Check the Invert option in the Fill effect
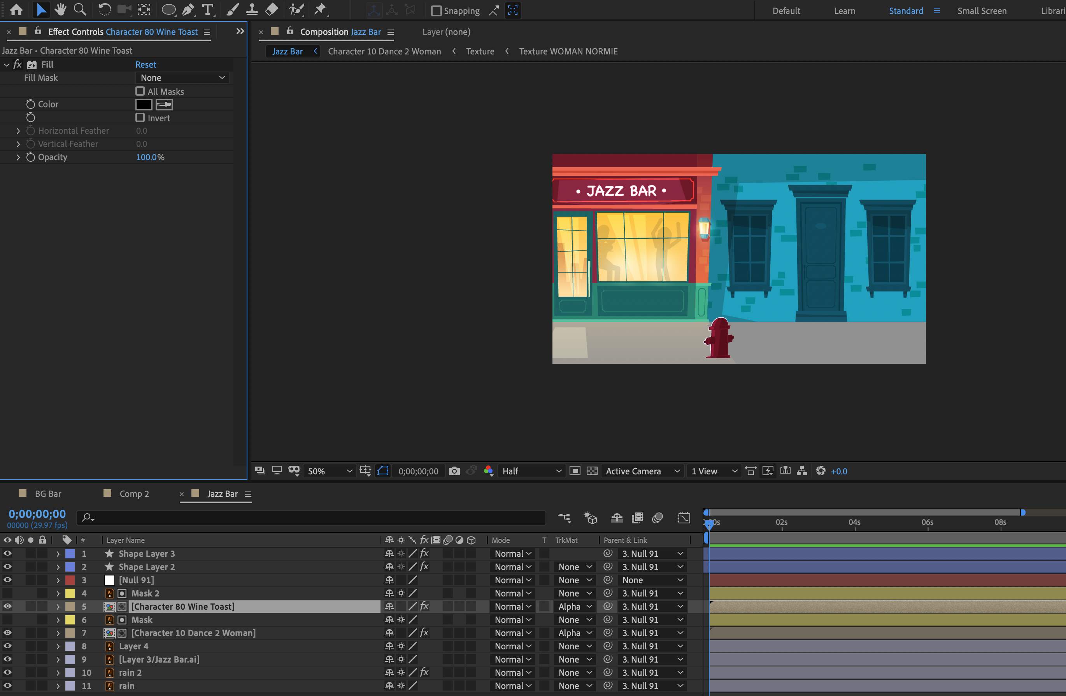Viewport: 1066px width, 696px height. point(140,118)
